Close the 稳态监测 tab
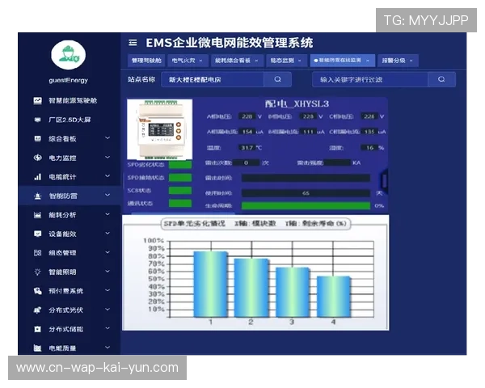Image resolution: width=485 pixels, height=388 pixels. 300,61
